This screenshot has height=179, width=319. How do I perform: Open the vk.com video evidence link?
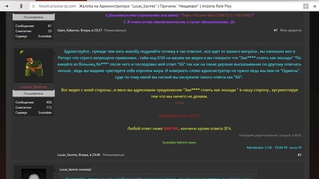tap(217, 15)
